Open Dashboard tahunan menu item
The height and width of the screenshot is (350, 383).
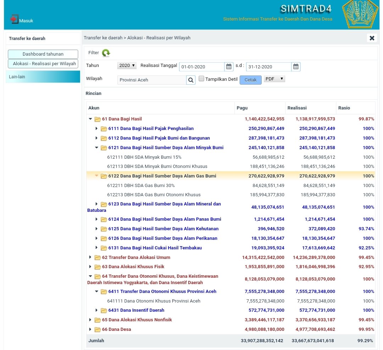click(x=43, y=54)
